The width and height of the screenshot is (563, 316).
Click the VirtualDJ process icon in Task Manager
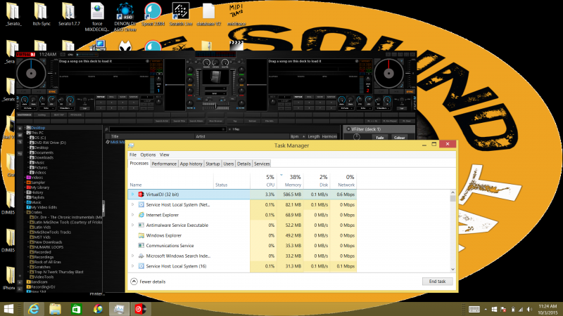click(141, 195)
